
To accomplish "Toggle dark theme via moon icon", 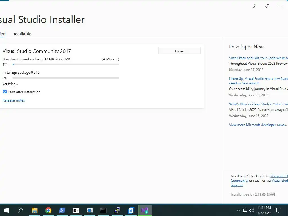I will [254, 7].
